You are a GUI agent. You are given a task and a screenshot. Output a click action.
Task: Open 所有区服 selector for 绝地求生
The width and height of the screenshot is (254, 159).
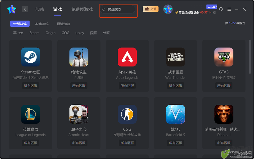pyautogui.click(x=79, y=85)
